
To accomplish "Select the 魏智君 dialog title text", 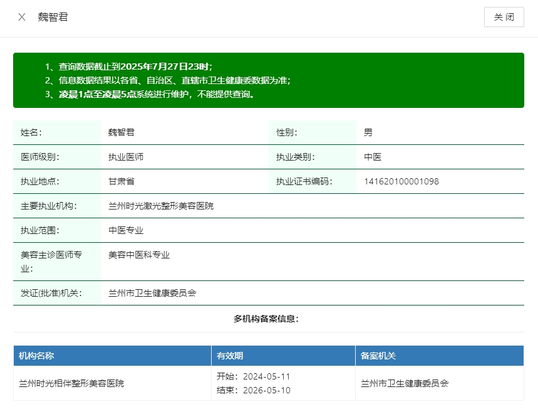I will coord(53,17).
